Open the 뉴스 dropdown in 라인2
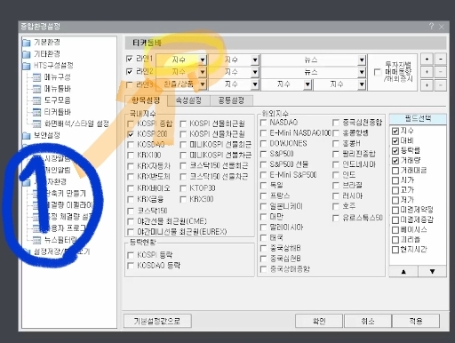The height and width of the screenshot is (343, 455). (362, 72)
